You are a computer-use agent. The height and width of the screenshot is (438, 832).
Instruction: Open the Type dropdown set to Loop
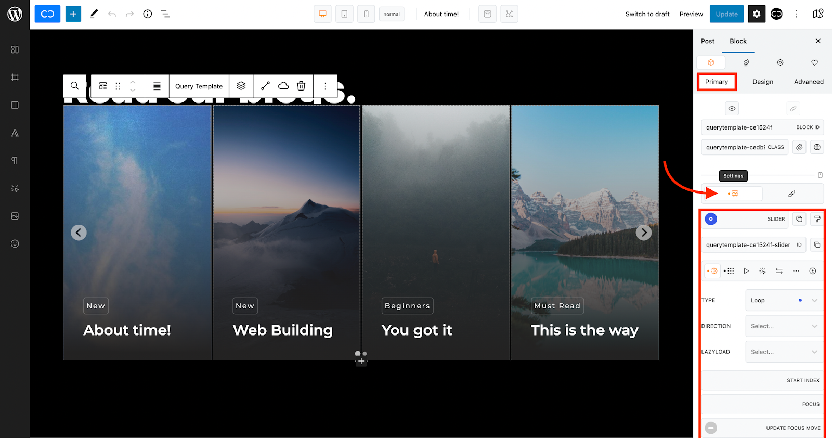[784, 300]
